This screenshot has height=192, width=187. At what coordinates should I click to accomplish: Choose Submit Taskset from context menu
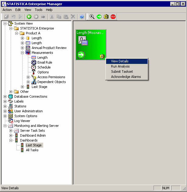click(x=127, y=72)
